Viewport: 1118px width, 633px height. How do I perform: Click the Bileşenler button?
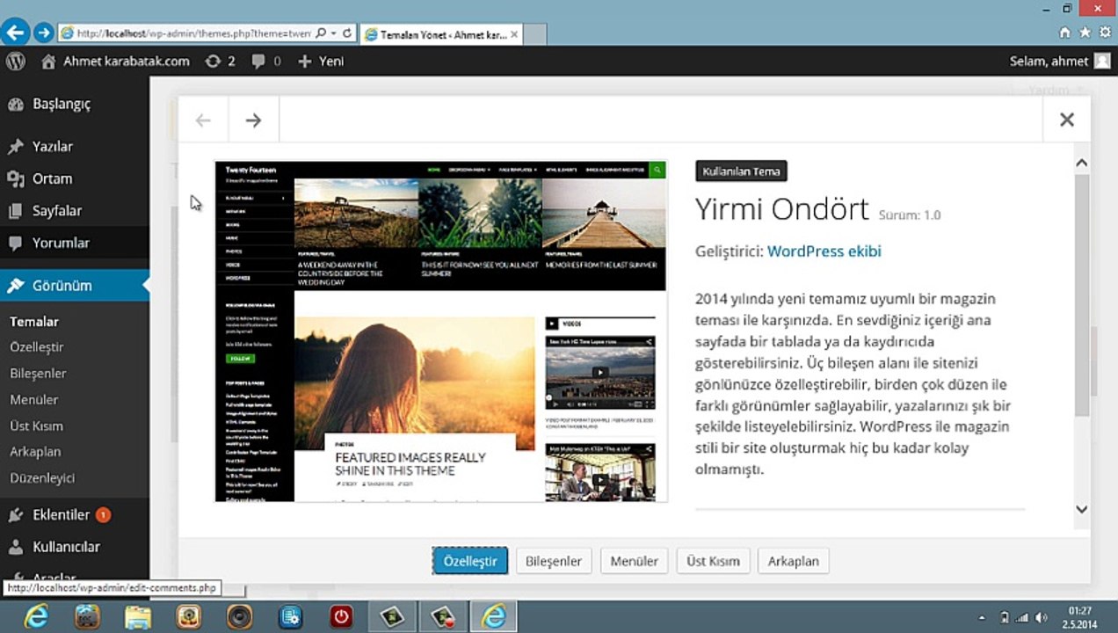(x=554, y=561)
